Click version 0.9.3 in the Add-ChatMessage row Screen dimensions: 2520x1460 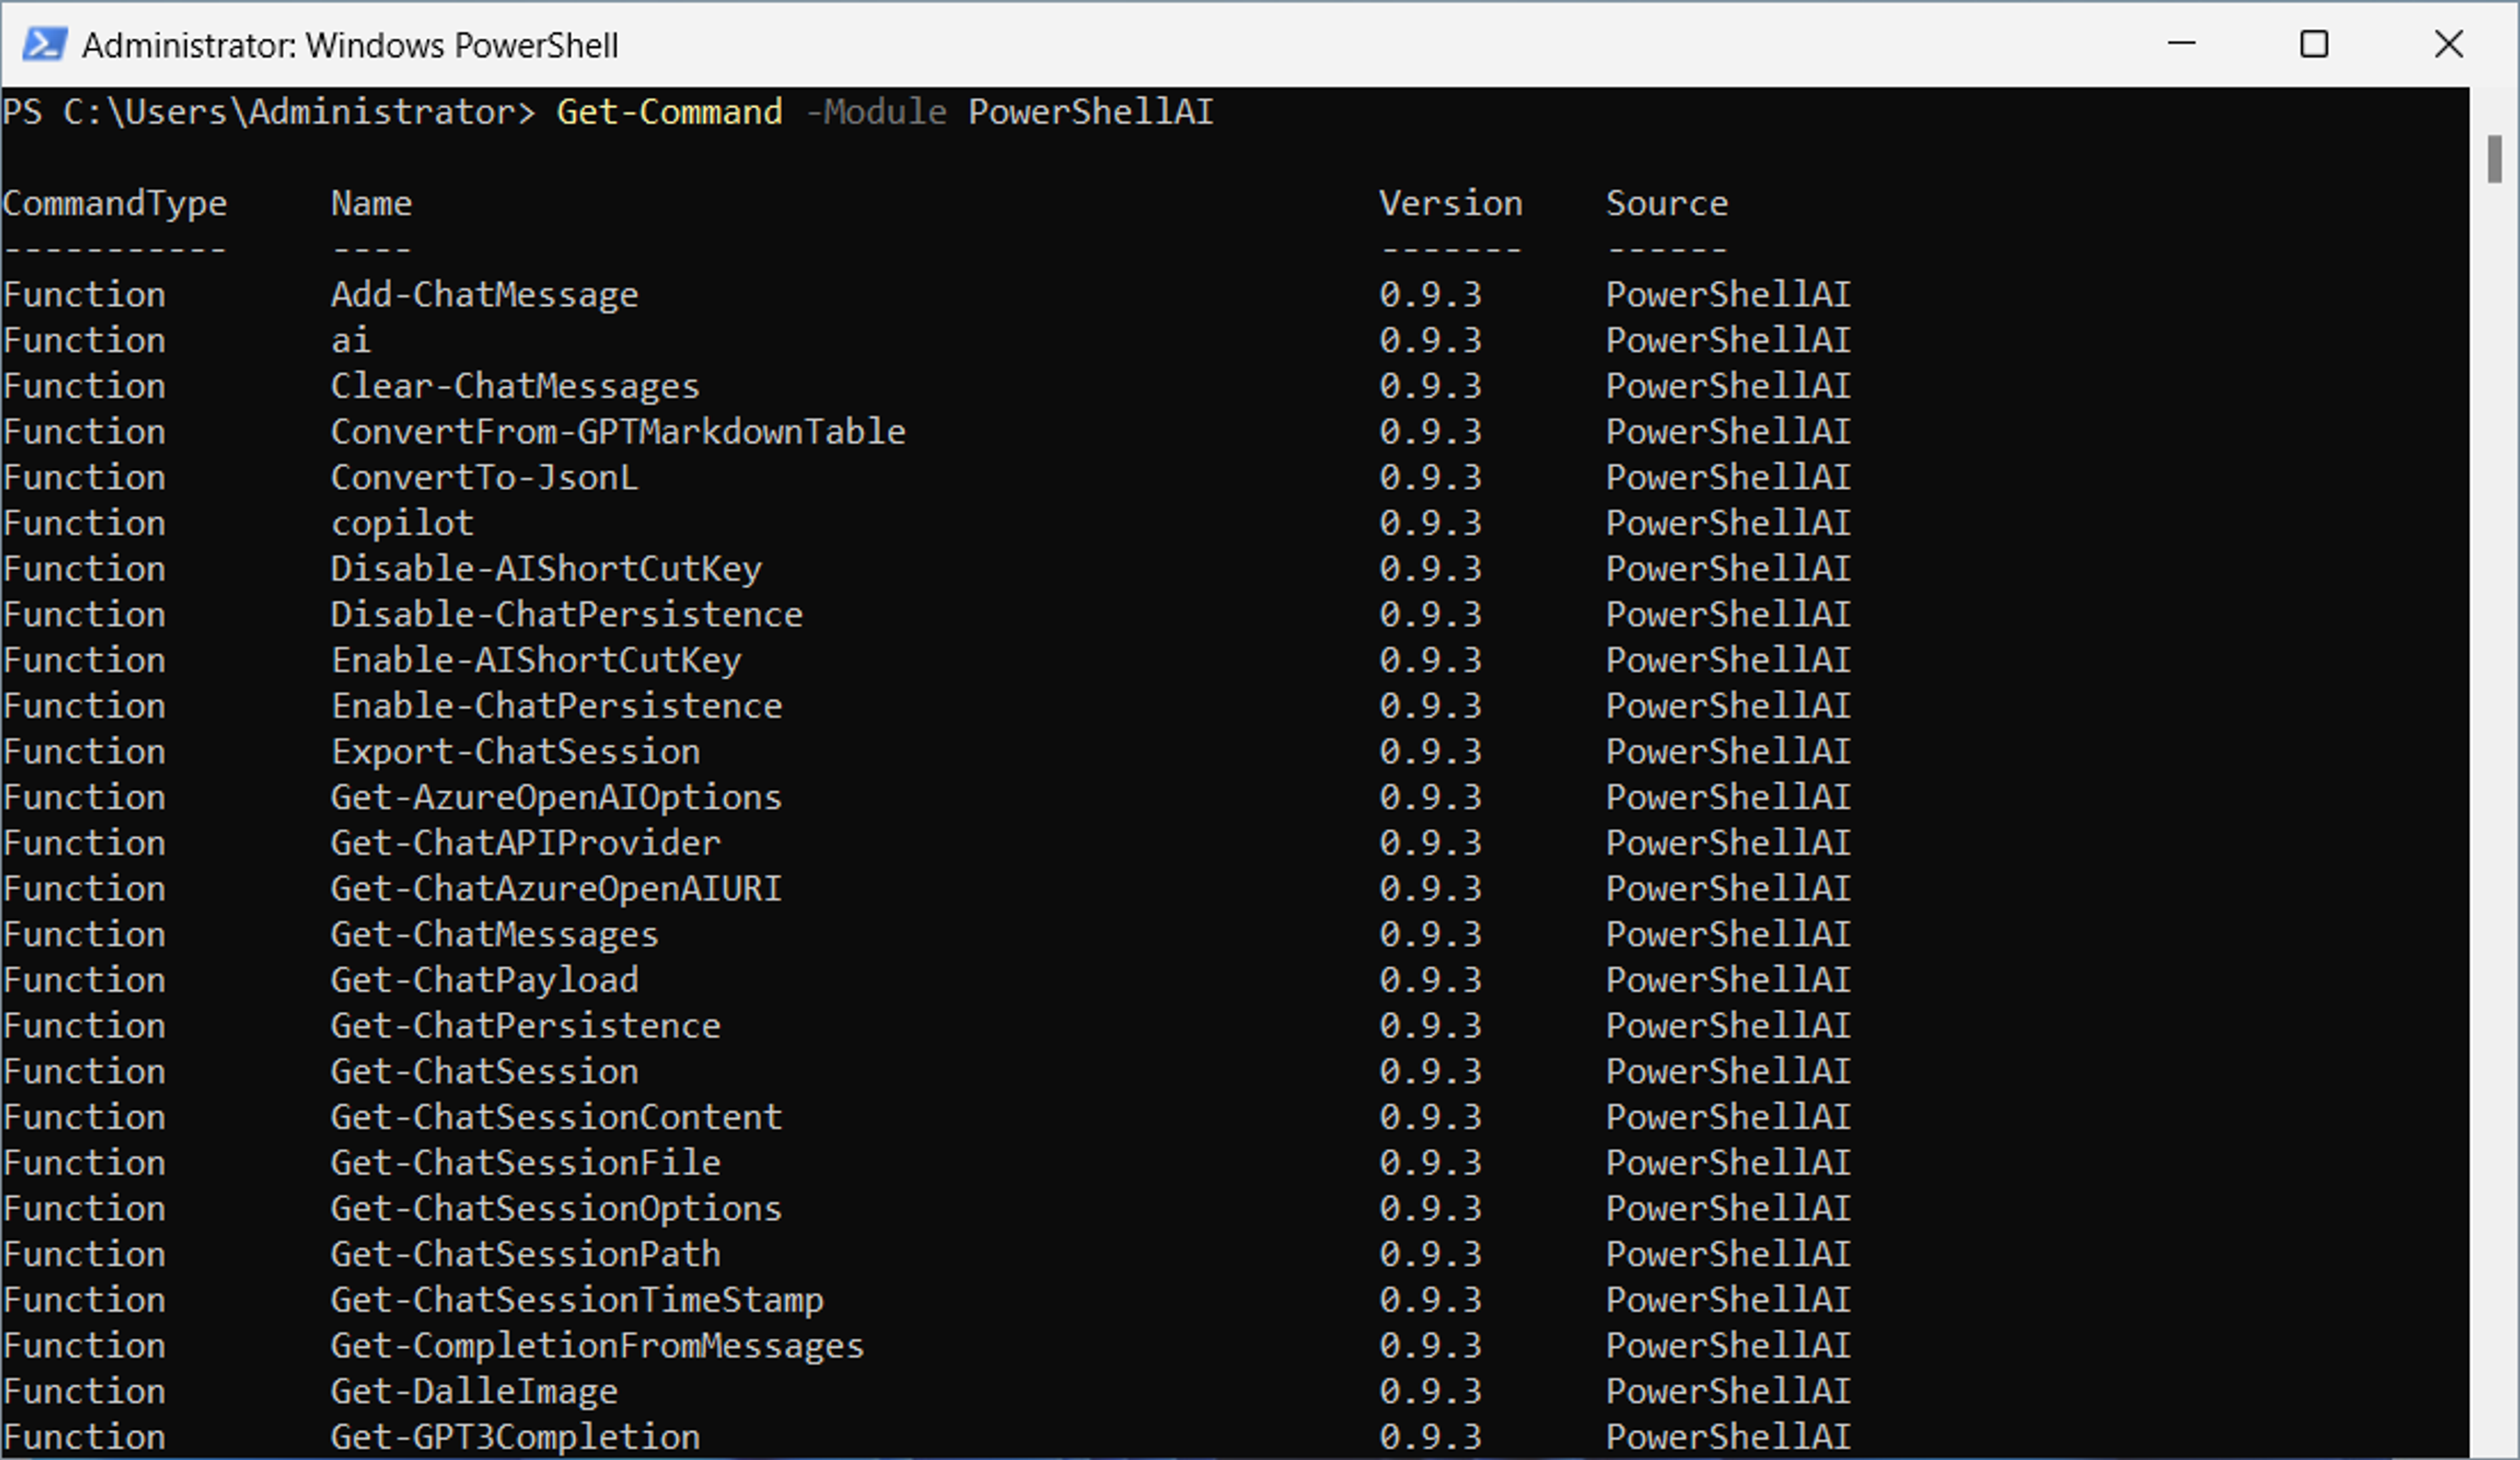click(x=1430, y=295)
